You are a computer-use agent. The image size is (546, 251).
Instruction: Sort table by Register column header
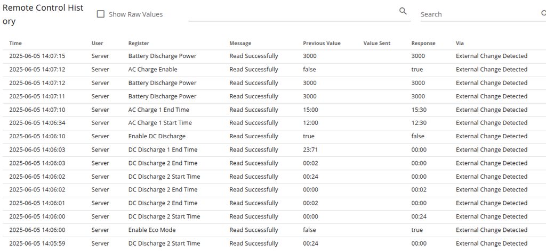click(139, 43)
